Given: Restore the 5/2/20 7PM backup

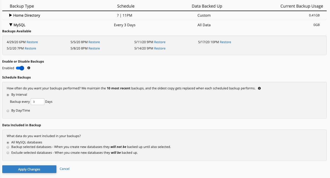Looking at the screenshot, I should click(30, 48).
